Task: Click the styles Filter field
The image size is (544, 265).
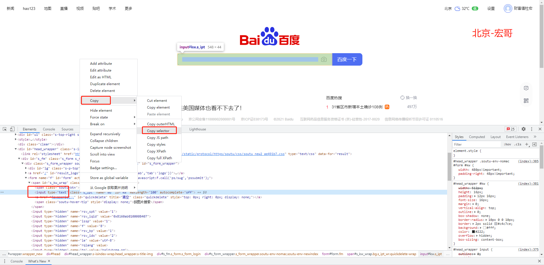Action: pos(477,144)
